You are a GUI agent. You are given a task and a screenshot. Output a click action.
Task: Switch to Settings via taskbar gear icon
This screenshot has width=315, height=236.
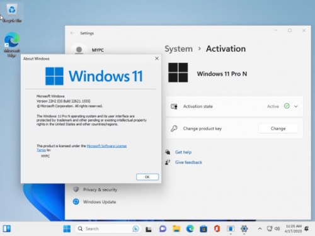pyautogui.click(x=244, y=228)
